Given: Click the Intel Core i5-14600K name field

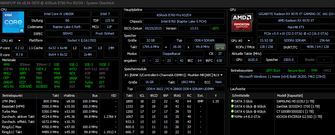Looking at the screenshot, I should click(59, 14).
